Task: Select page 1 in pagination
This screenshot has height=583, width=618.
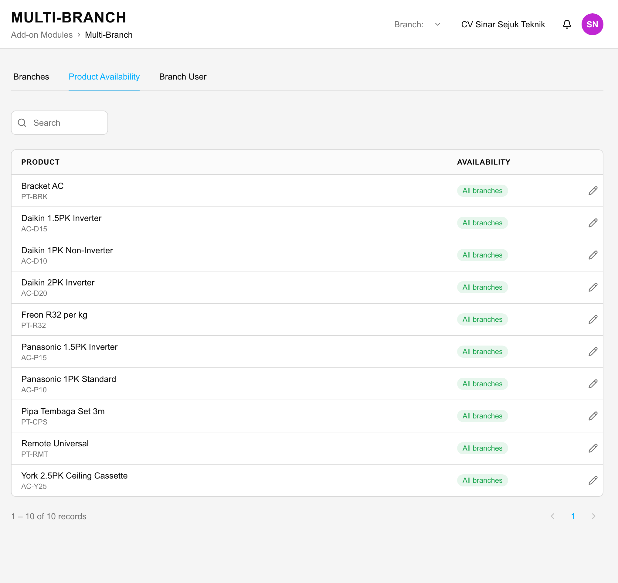Action: [573, 516]
